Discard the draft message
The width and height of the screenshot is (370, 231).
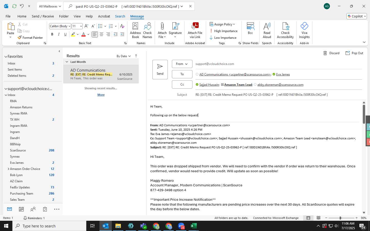click(331, 53)
